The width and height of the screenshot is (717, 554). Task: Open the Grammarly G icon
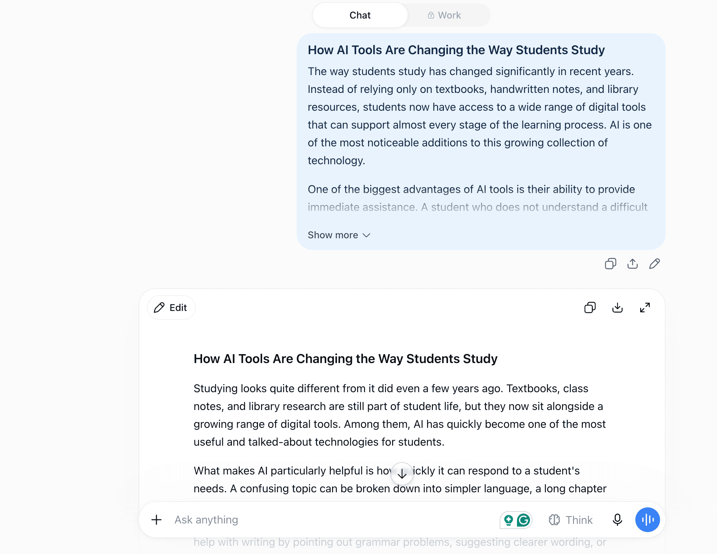[524, 520]
